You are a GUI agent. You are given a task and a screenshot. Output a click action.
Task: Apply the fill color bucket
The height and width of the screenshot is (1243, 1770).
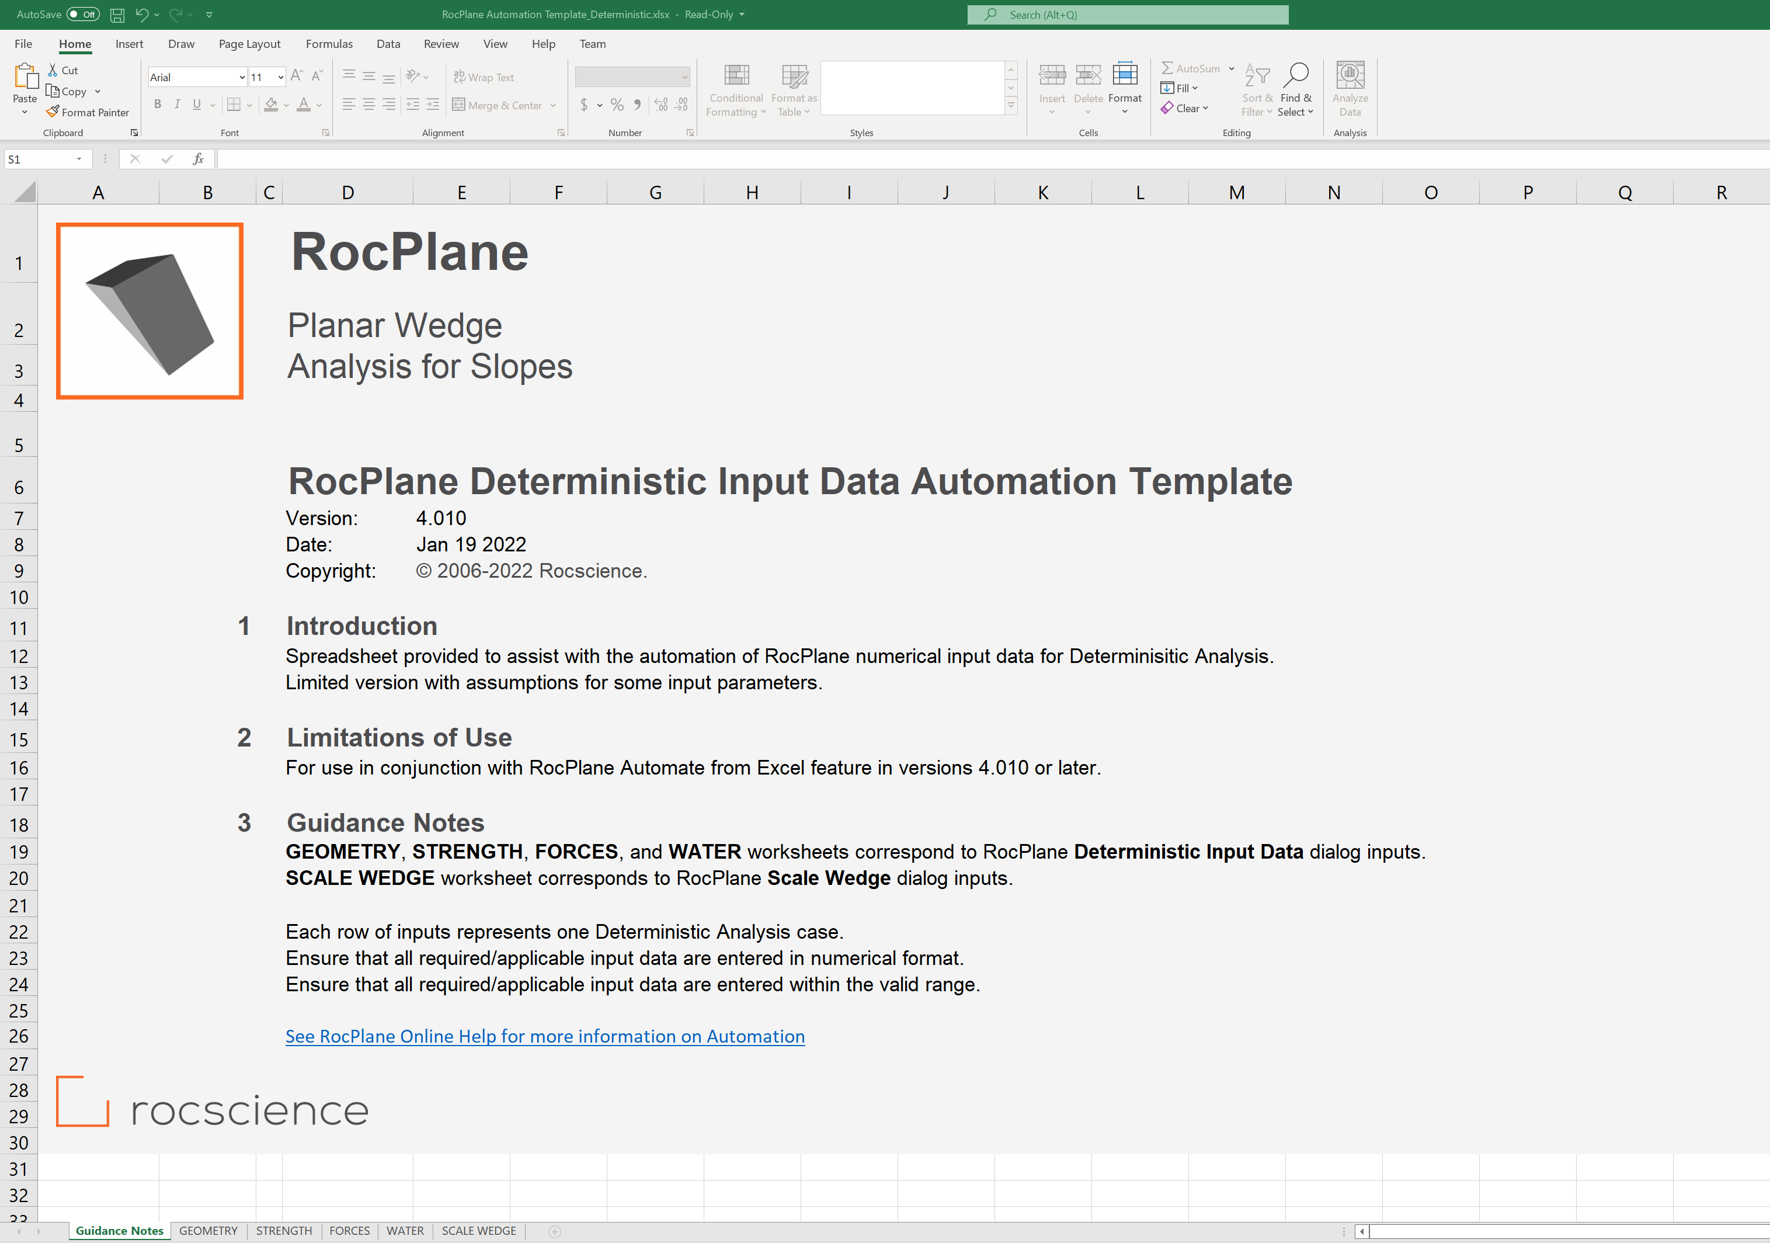270,104
